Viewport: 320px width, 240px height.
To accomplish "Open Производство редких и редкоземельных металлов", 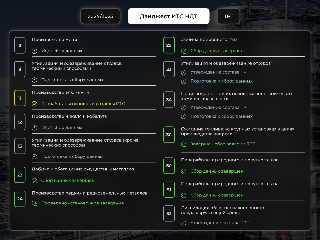I will tap(89, 193).
